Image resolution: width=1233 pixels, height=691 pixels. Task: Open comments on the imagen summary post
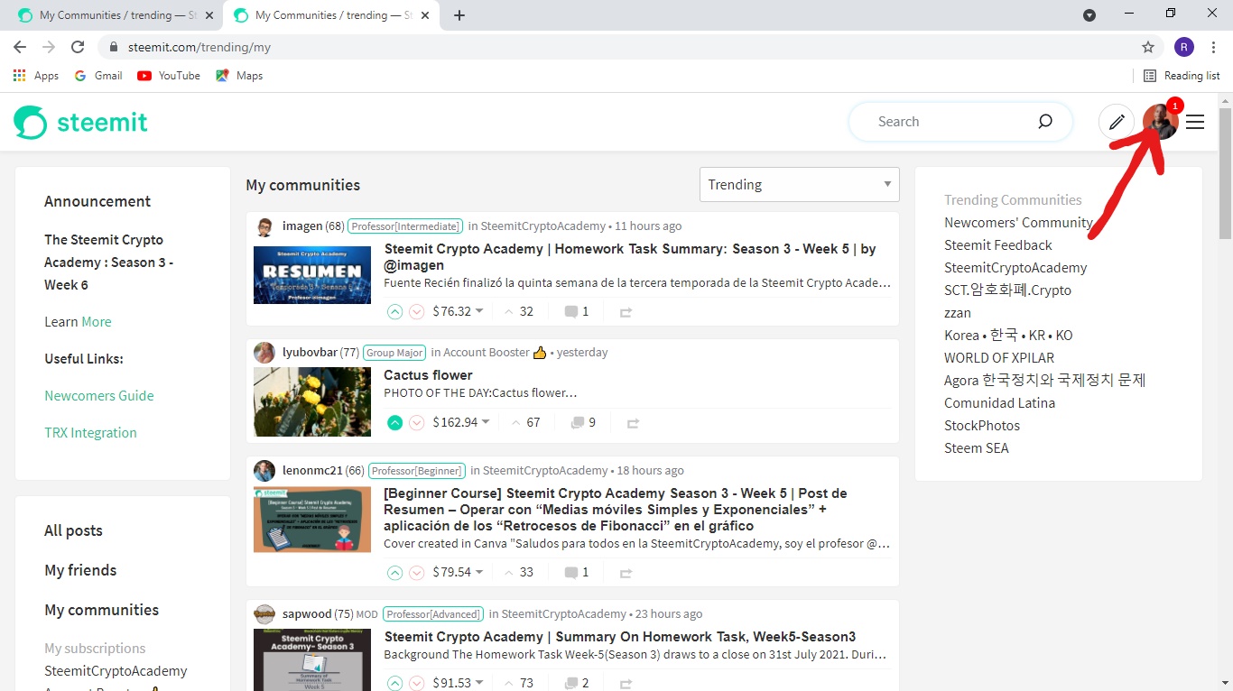point(577,312)
